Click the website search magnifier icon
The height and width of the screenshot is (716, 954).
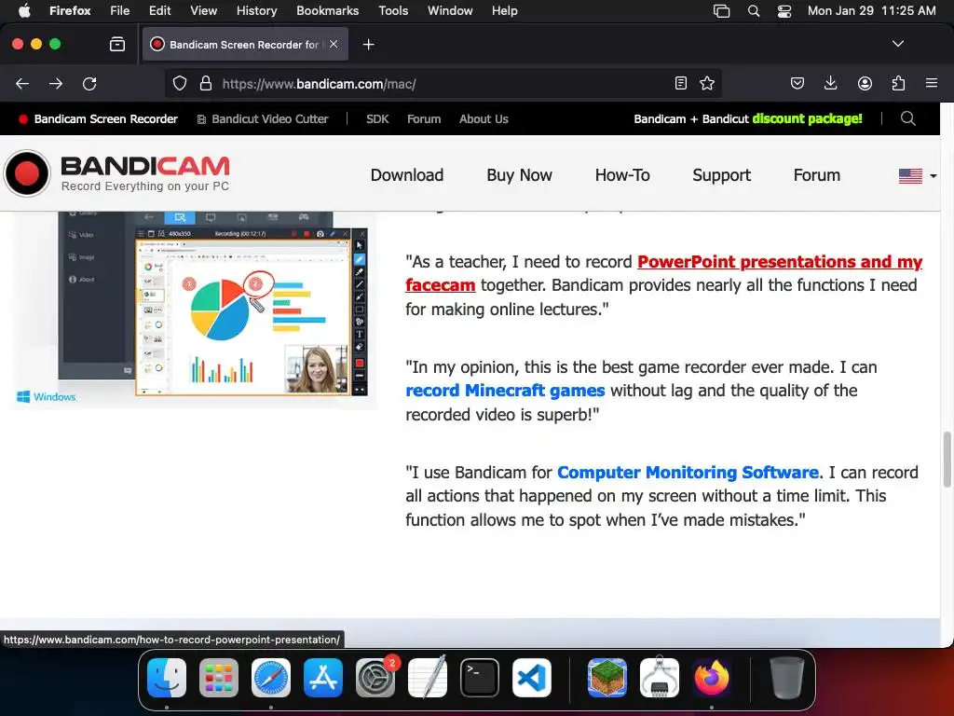907,118
